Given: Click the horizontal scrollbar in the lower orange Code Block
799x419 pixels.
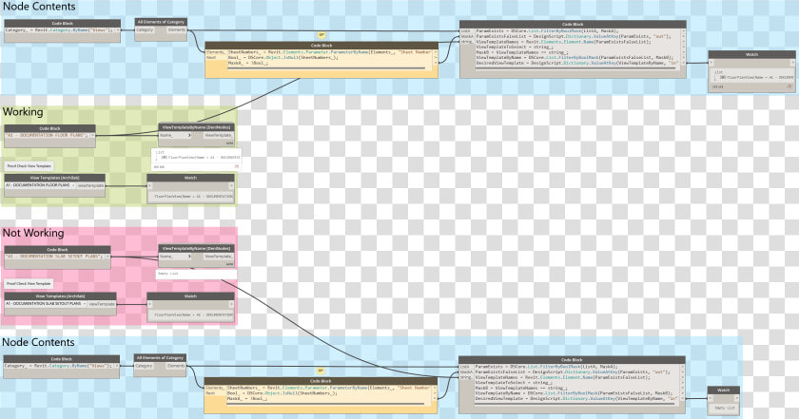Looking at the screenshot, I should (325, 404).
